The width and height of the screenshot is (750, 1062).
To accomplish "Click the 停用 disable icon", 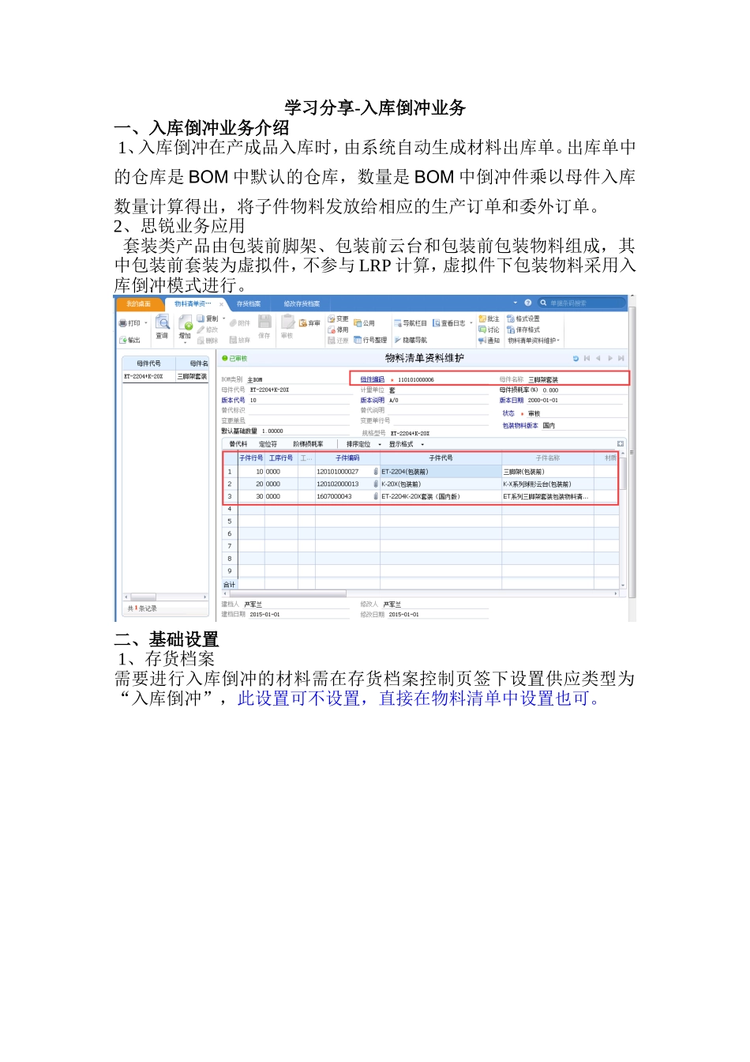I will coord(332,330).
